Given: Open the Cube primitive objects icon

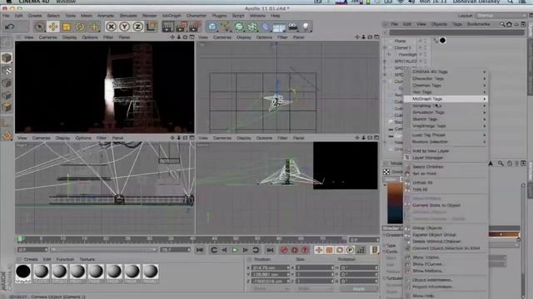Looking at the screenshot, I should (x=212, y=27).
